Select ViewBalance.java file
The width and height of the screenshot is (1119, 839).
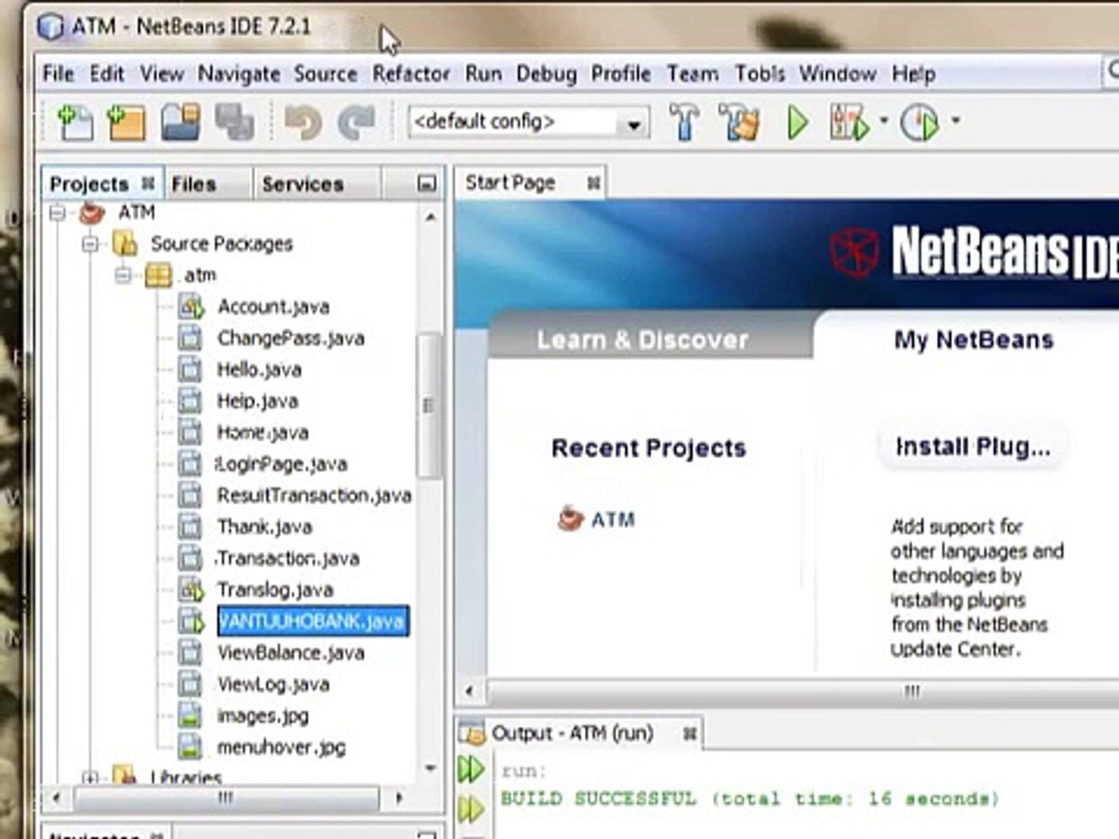[291, 653]
